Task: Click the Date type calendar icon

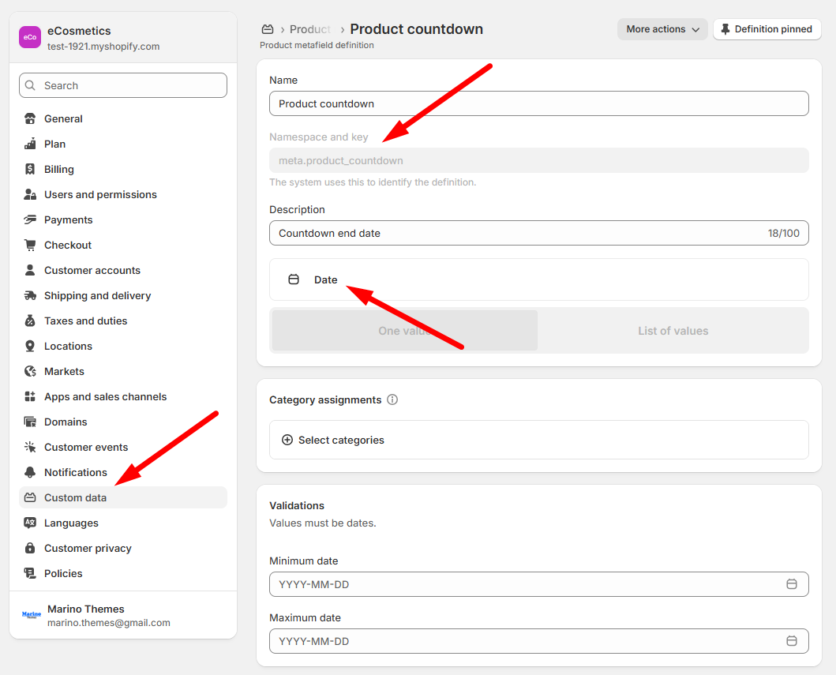Action: point(294,279)
